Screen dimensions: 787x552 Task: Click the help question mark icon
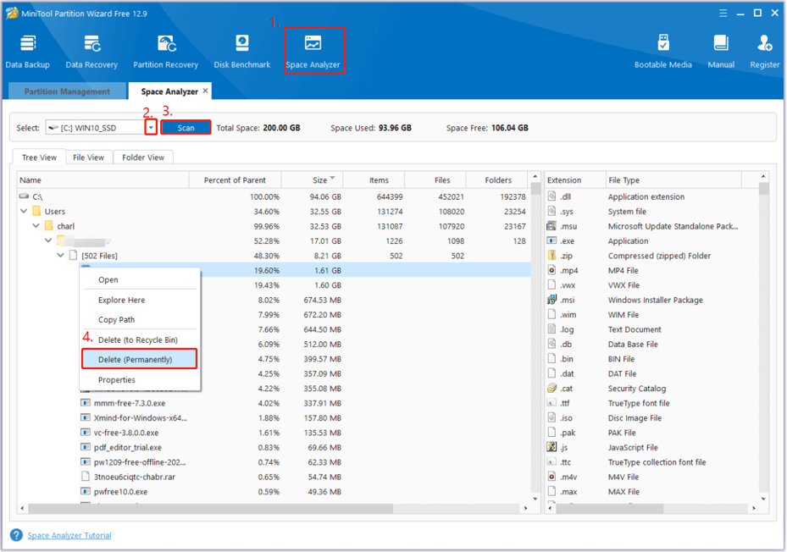tap(16, 535)
